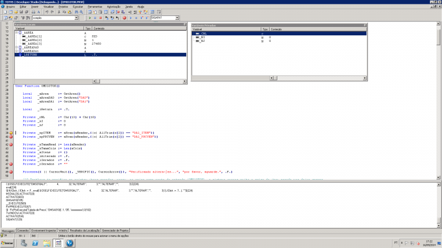Open the Projetos menu

(63, 7)
